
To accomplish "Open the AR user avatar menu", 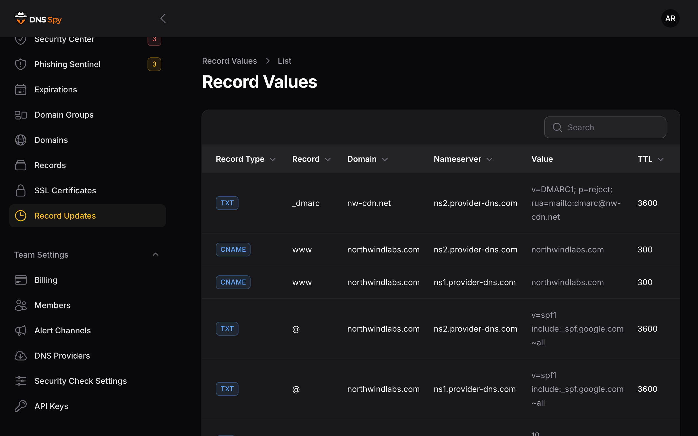I will point(670,18).
